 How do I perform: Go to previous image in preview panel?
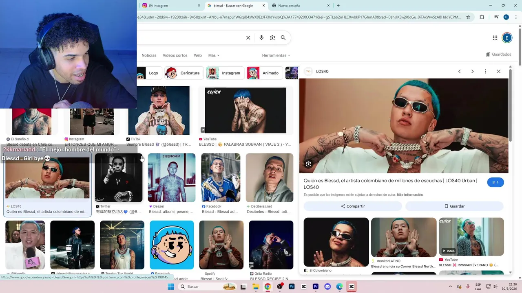[x=460, y=71]
